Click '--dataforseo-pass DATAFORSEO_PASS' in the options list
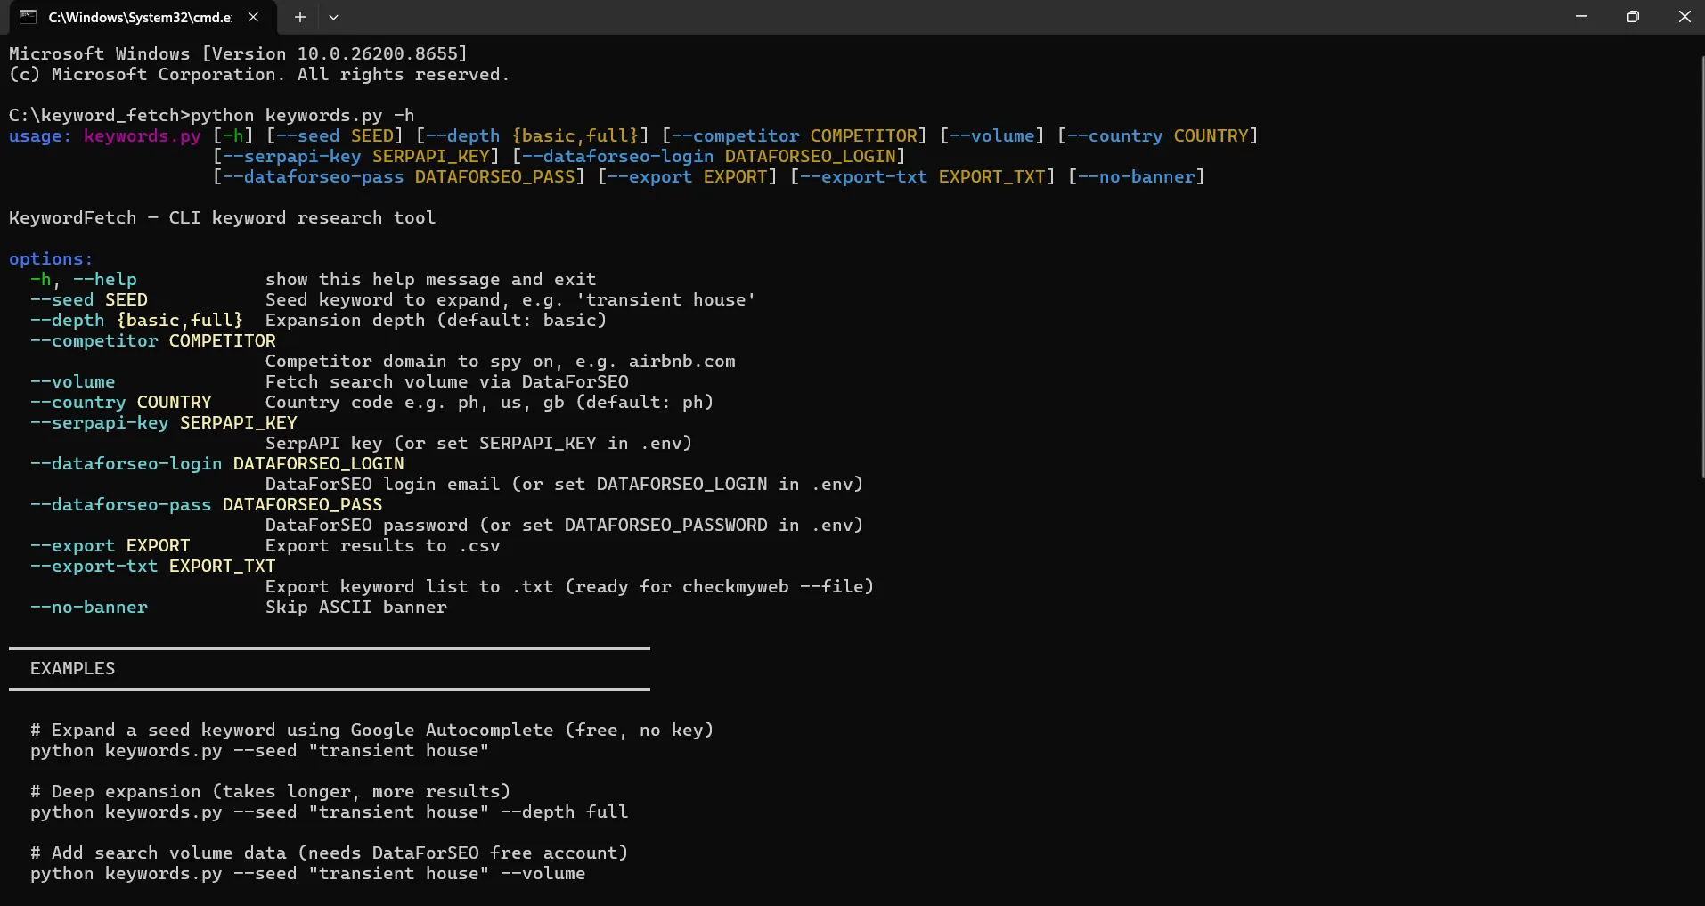The width and height of the screenshot is (1705, 906). click(207, 505)
